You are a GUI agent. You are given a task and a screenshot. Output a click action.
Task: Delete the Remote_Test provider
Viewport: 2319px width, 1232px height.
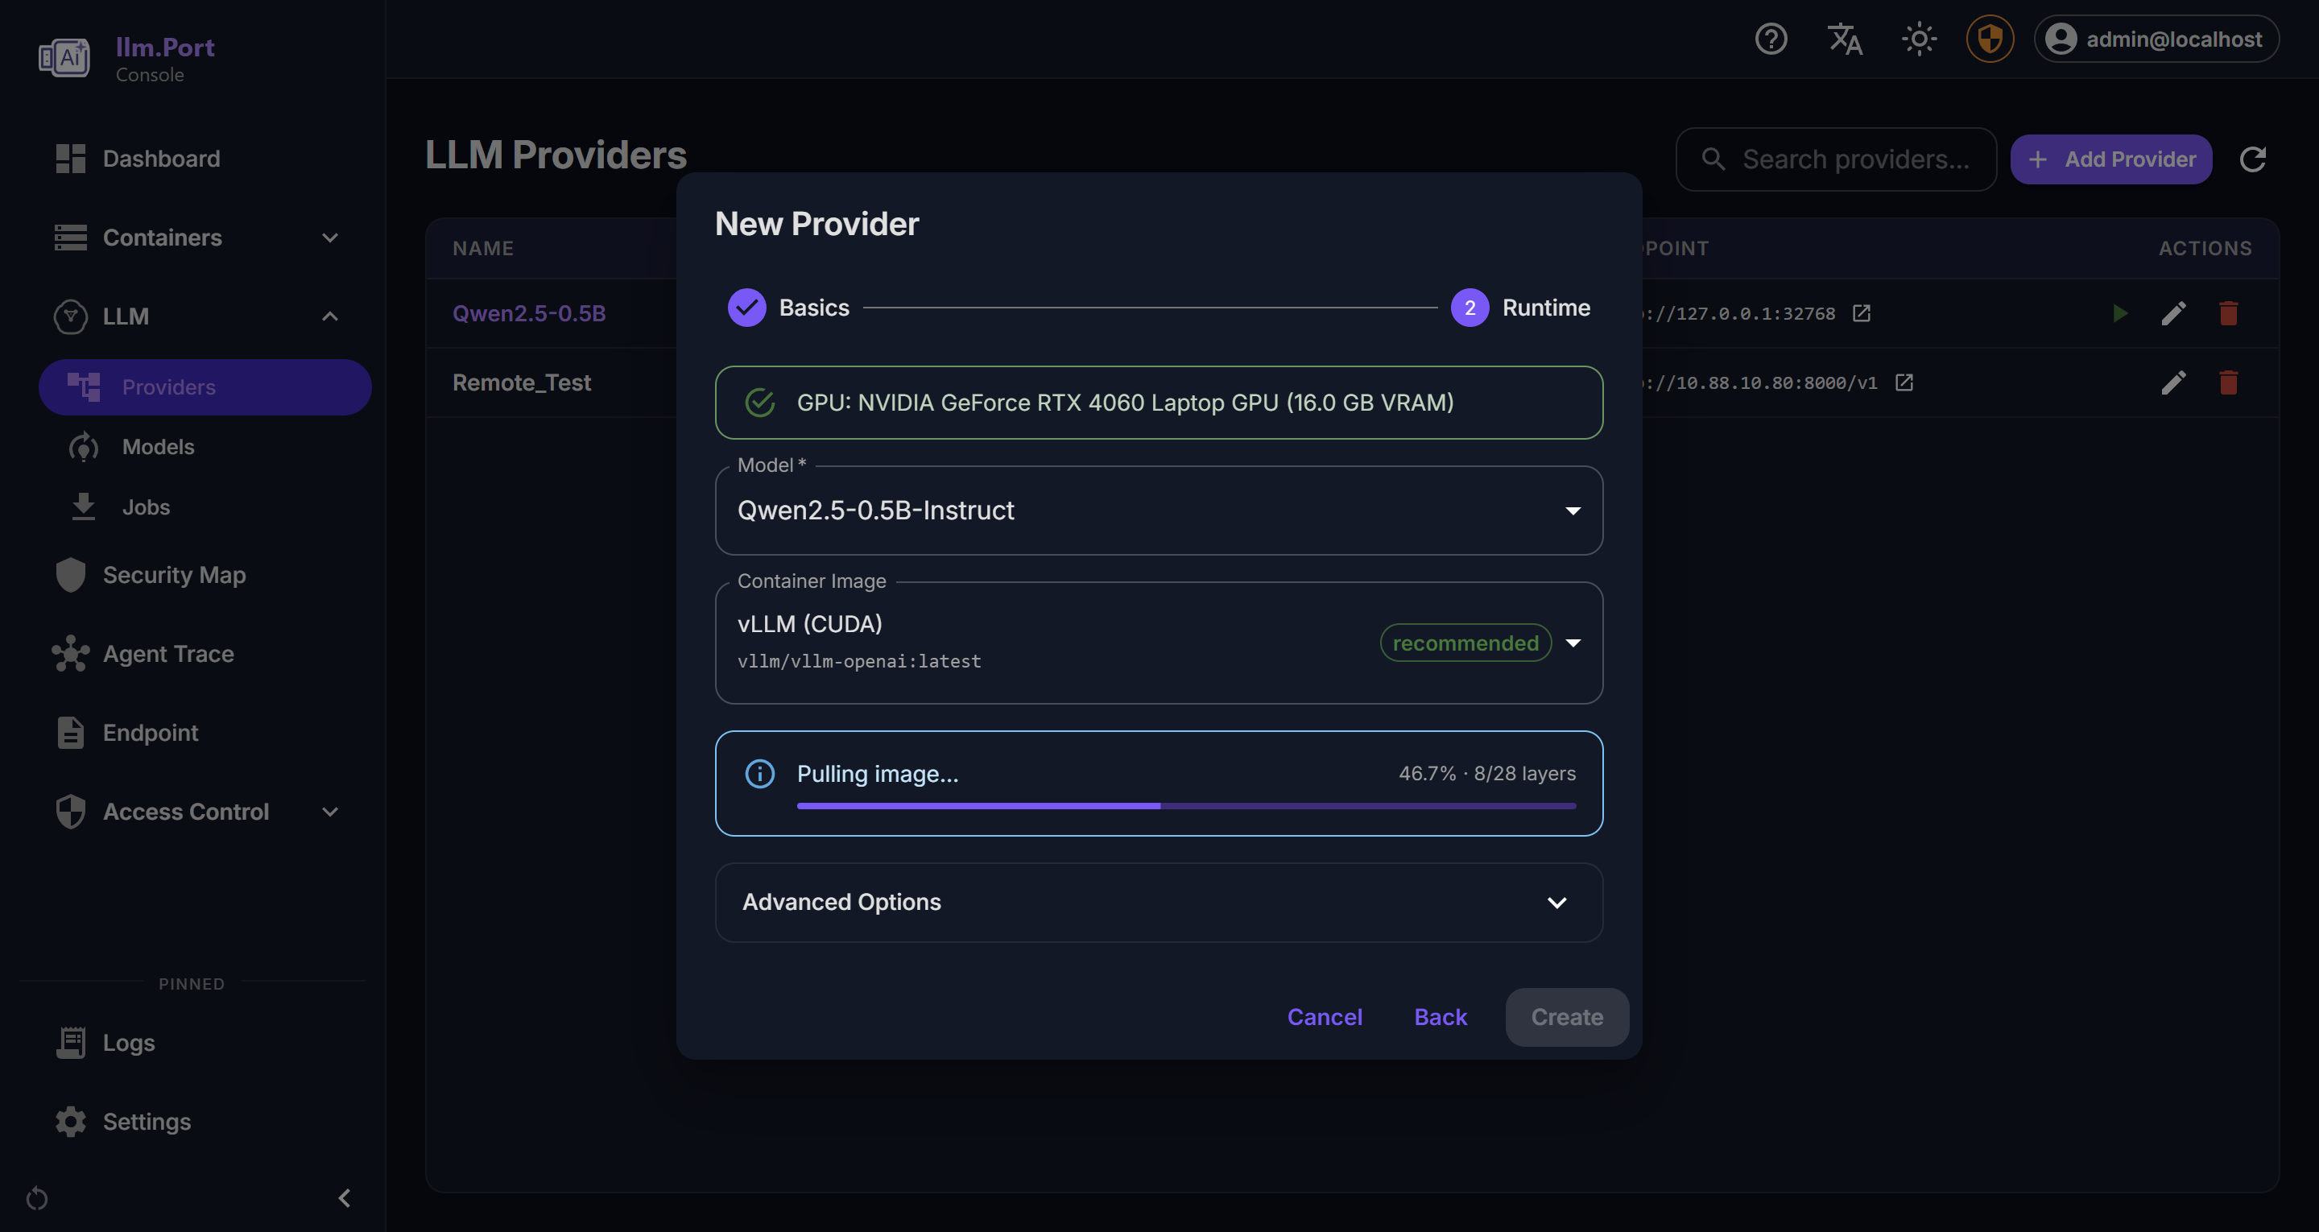pos(2228,382)
